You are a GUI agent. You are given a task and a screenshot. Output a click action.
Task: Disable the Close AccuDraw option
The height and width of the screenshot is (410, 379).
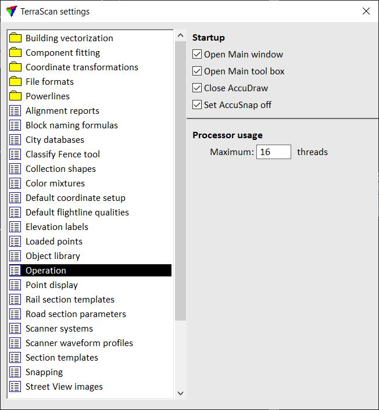198,88
